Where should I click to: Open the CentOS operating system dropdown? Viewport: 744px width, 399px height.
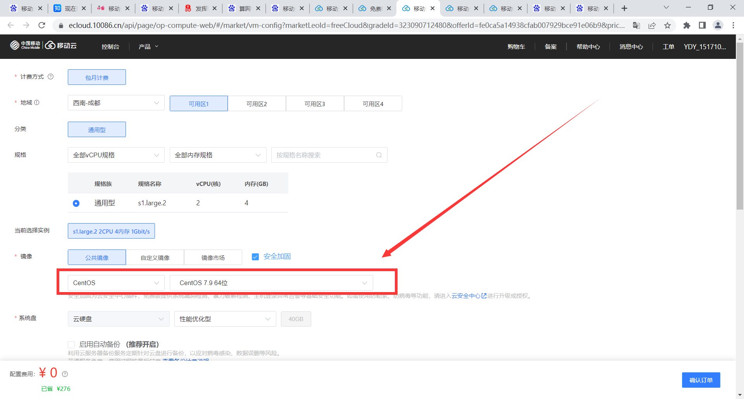tap(116, 283)
